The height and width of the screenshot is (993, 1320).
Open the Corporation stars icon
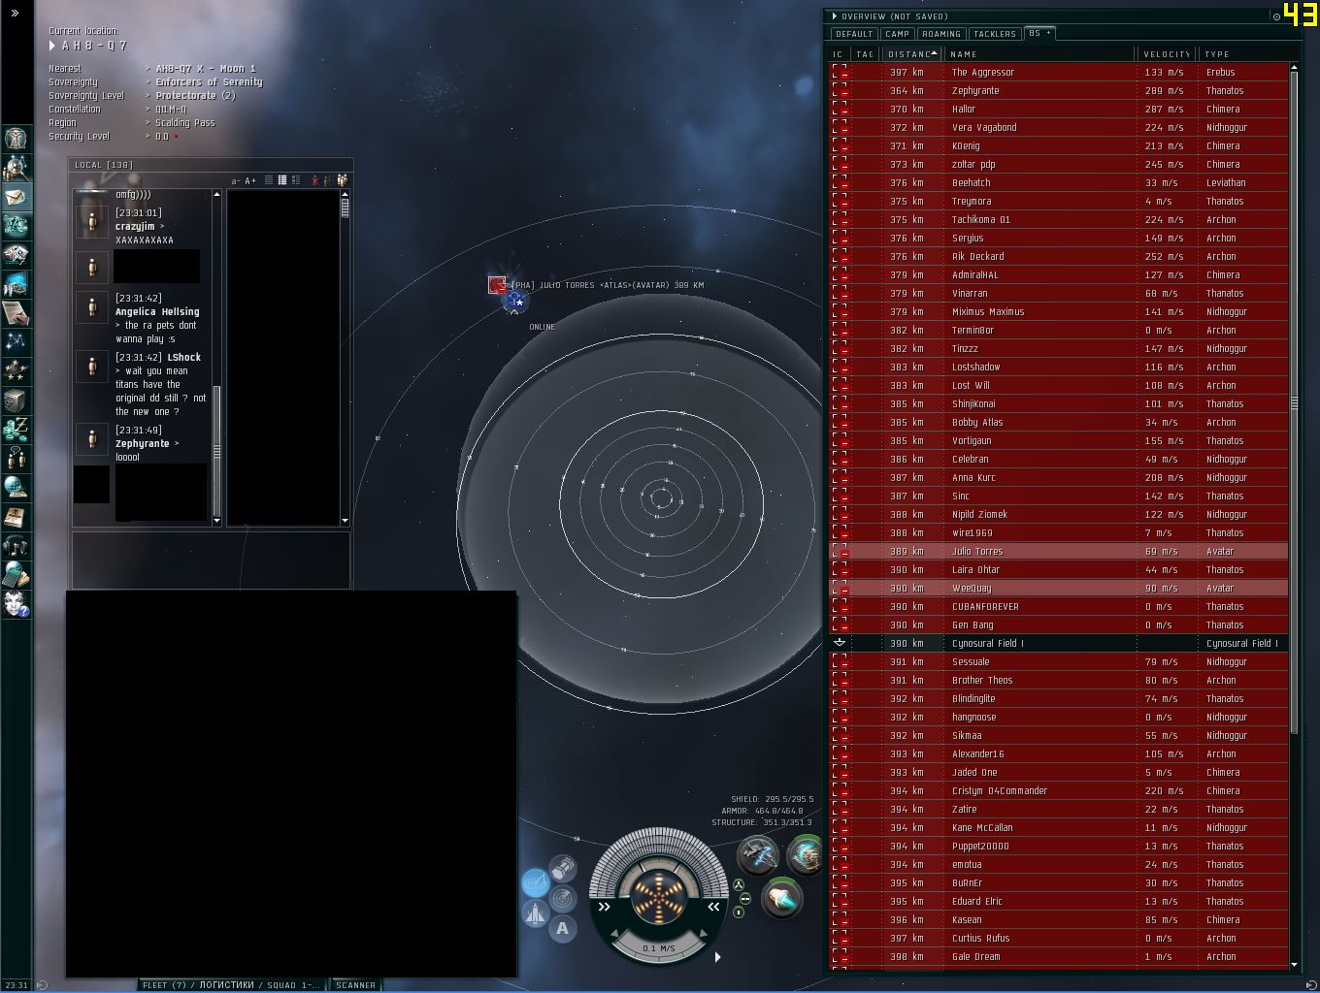click(16, 371)
